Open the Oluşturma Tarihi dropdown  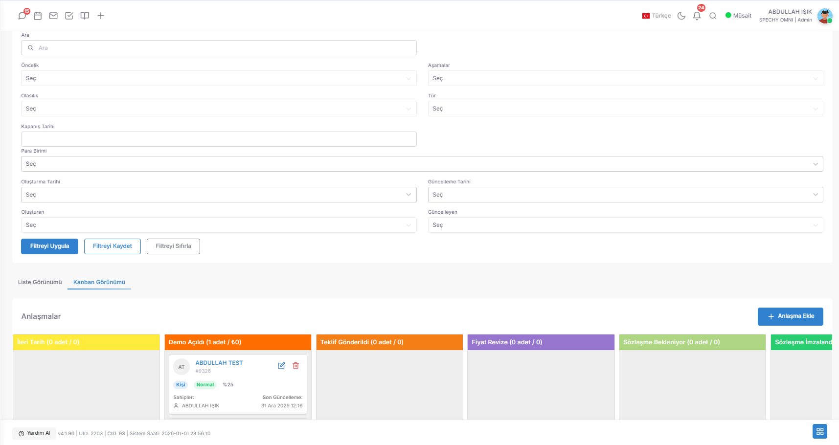(x=219, y=195)
